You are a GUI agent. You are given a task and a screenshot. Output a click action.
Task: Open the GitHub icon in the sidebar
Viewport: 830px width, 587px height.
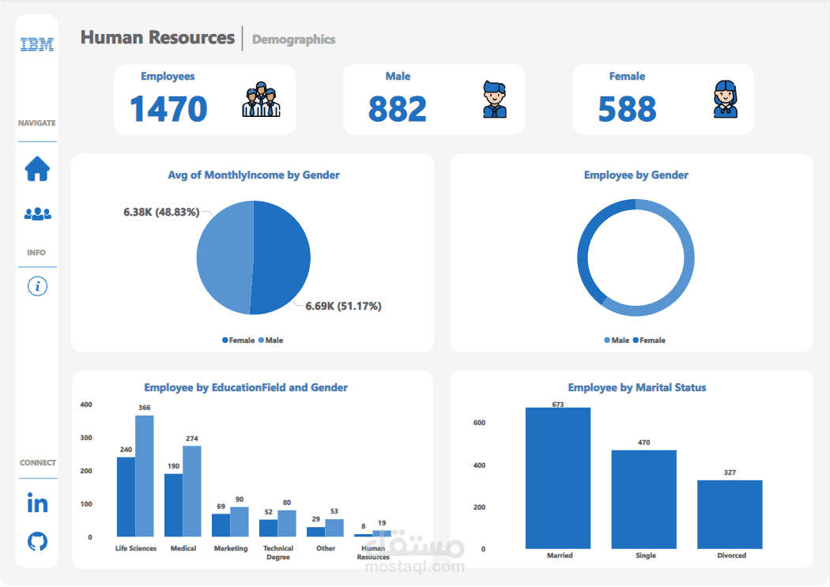point(36,543)
